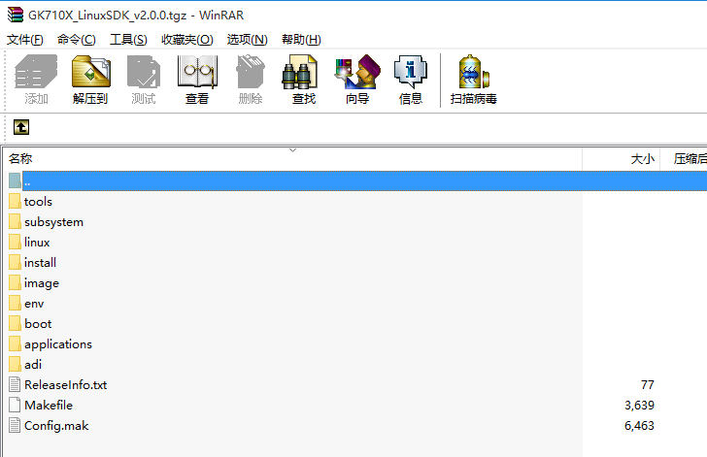Viewport: 707px width, 457px height.
Task: Select the adi folder icon
Action: [x=15, y=364]
